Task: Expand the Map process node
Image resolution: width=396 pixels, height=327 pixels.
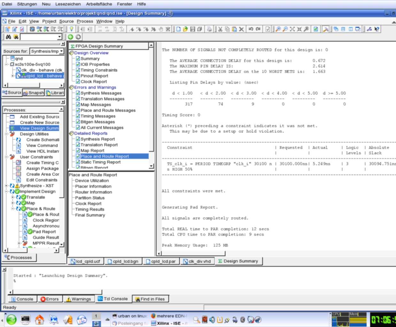Action: click(x=13, y=203)
